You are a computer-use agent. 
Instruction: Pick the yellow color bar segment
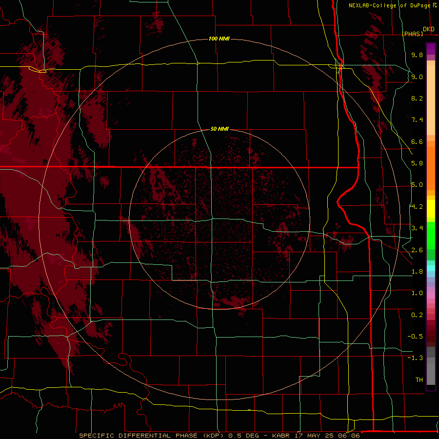(431, 209)
